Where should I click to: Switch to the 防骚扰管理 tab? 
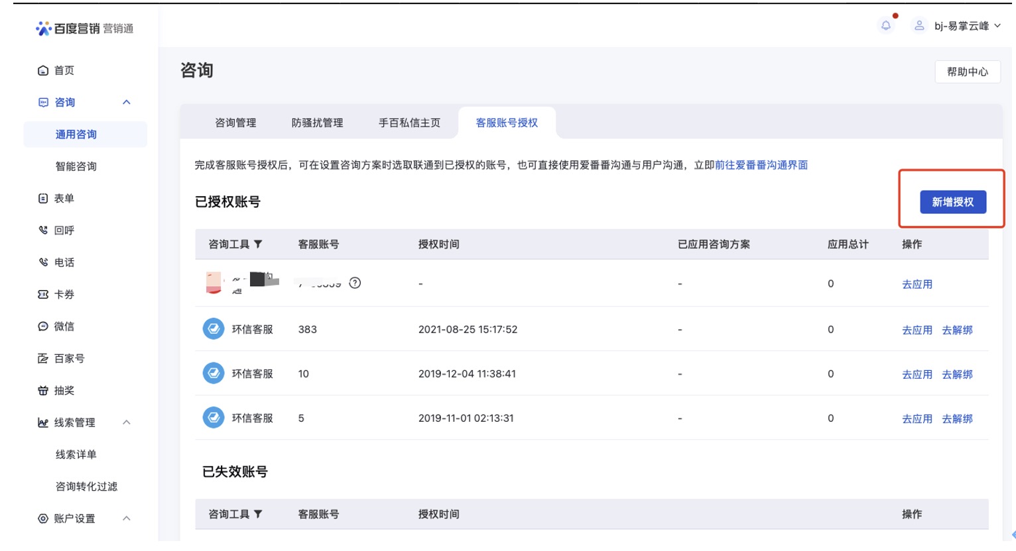(x=317, y=123)
